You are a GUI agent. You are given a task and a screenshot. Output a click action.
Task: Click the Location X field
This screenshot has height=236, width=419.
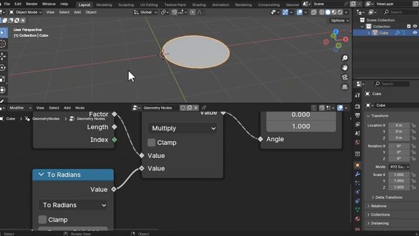tap(399, 125)
